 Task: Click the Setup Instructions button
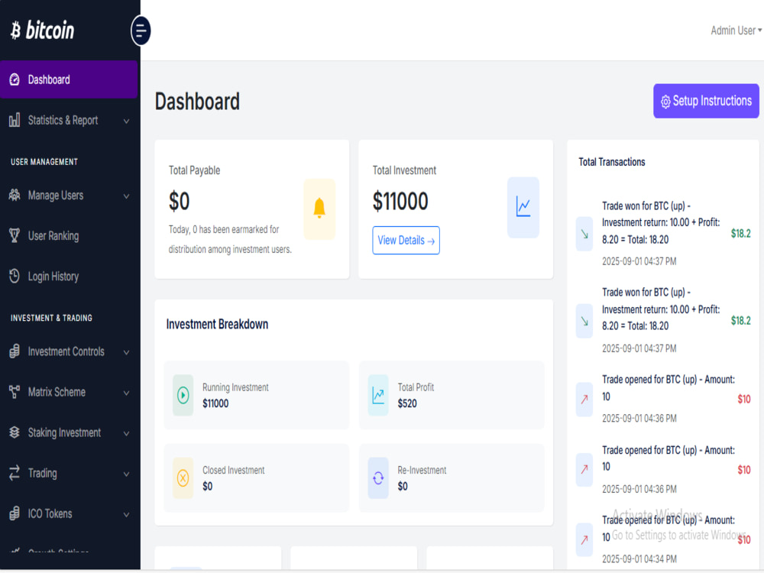706,101
